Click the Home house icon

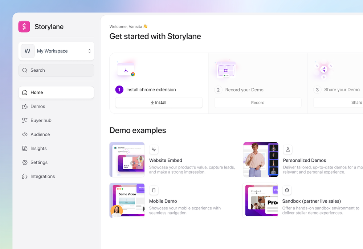point(25,92)
